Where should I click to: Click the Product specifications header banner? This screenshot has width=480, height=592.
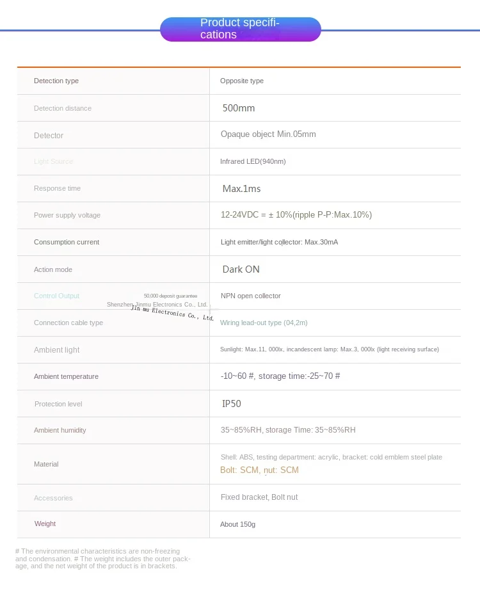[240, 29]
